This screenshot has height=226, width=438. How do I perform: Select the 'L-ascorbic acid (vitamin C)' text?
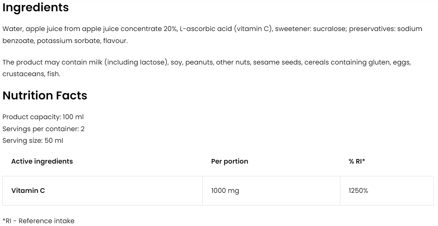226,29
